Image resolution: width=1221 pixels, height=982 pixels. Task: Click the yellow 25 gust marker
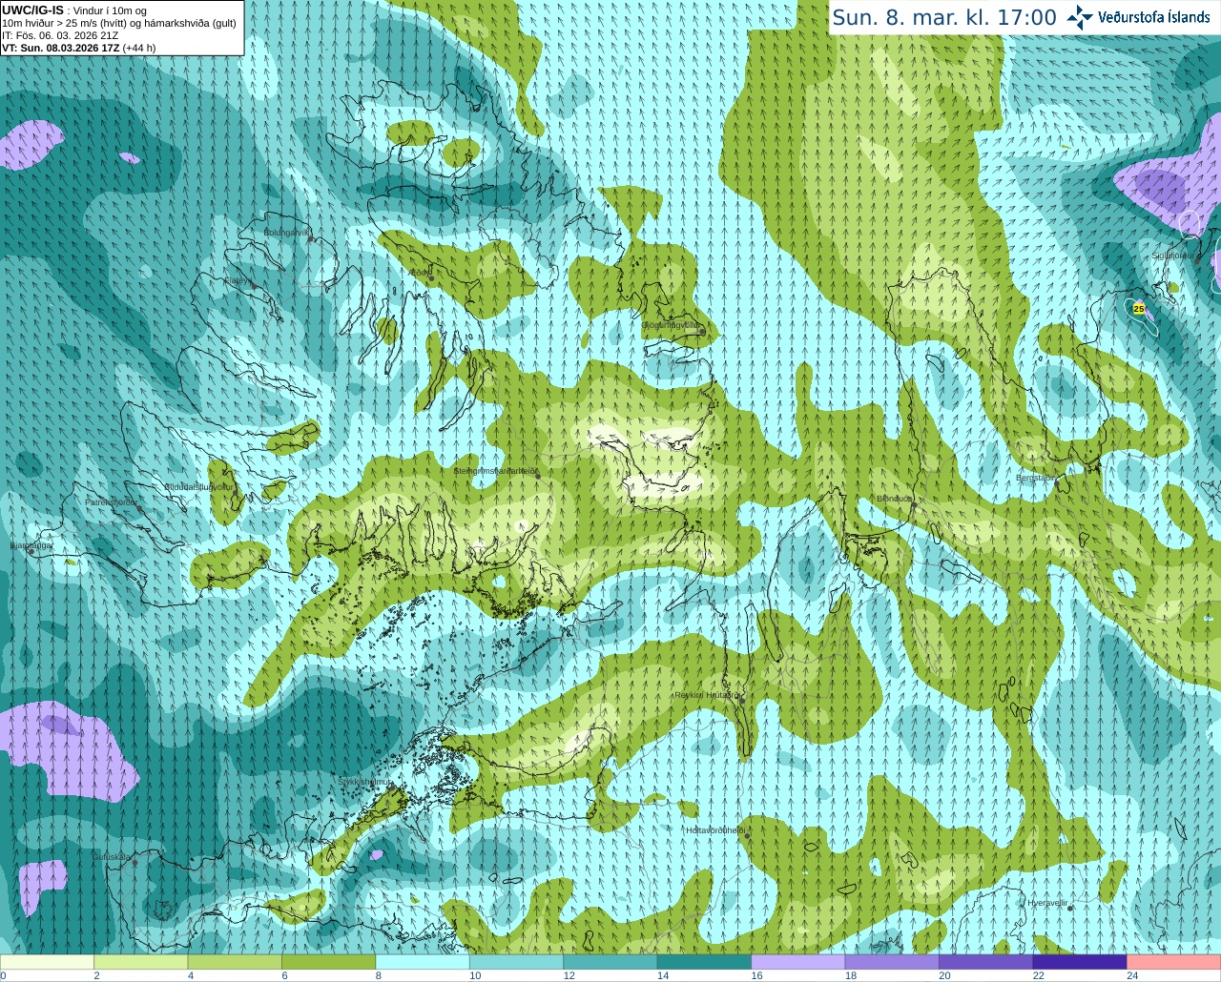click(1139, 308)
